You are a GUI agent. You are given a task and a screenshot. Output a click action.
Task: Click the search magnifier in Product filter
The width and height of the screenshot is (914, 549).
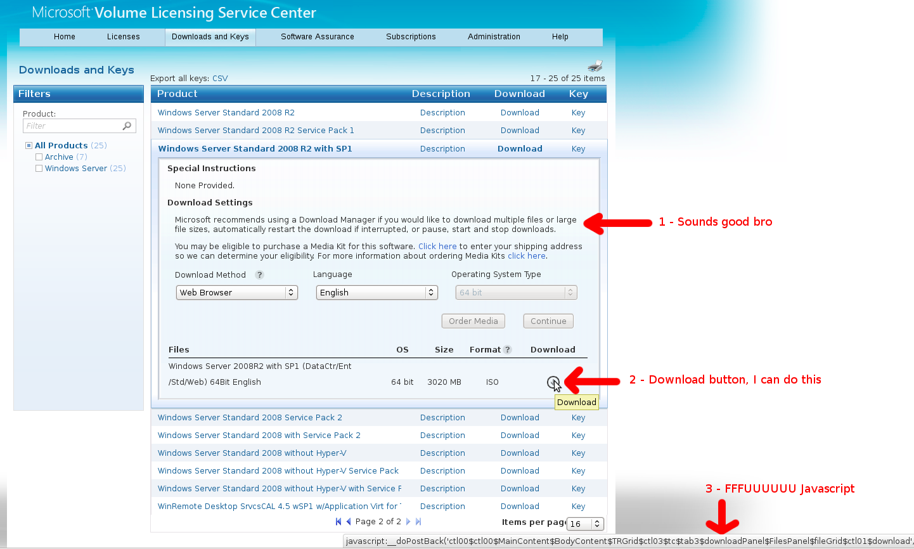(127, 126)
